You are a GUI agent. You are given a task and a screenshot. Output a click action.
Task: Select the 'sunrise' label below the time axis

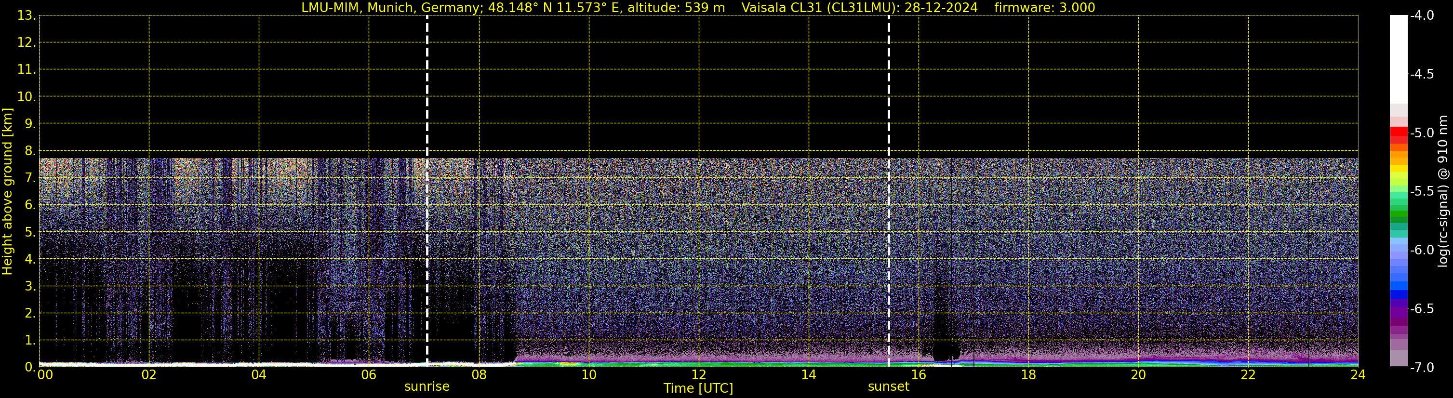(427, 387)
